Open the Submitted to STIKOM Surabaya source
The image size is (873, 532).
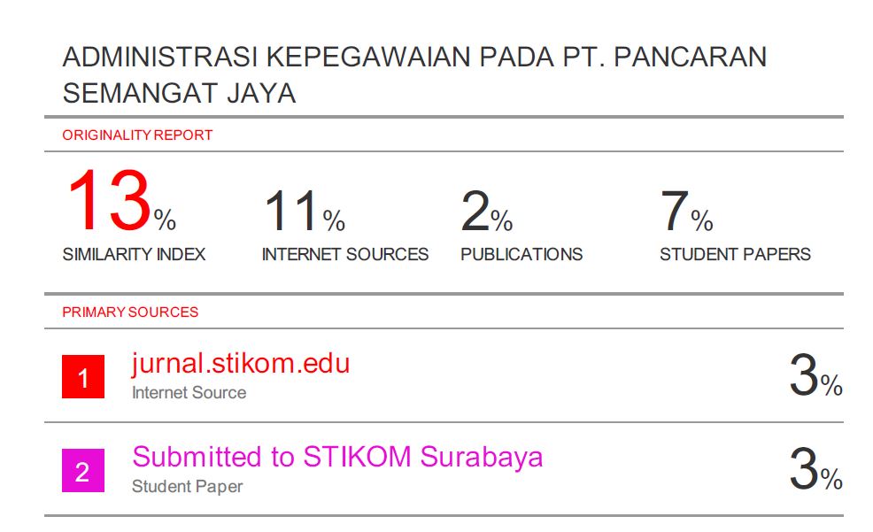pos(337,457)
